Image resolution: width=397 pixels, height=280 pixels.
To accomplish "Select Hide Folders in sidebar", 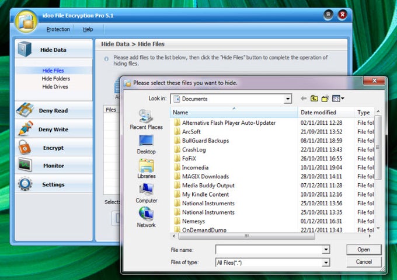I will point(55,79).
